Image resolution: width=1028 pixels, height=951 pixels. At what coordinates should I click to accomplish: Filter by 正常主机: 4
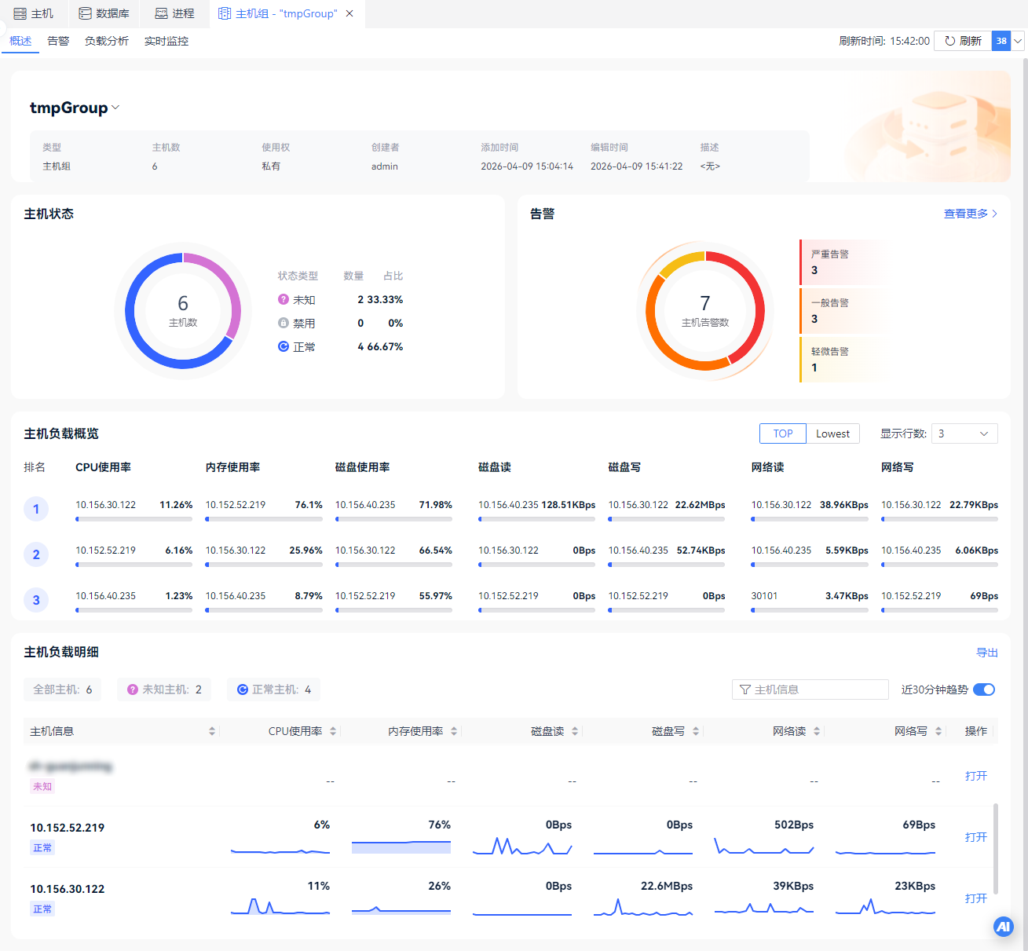(x=274, y=689)
